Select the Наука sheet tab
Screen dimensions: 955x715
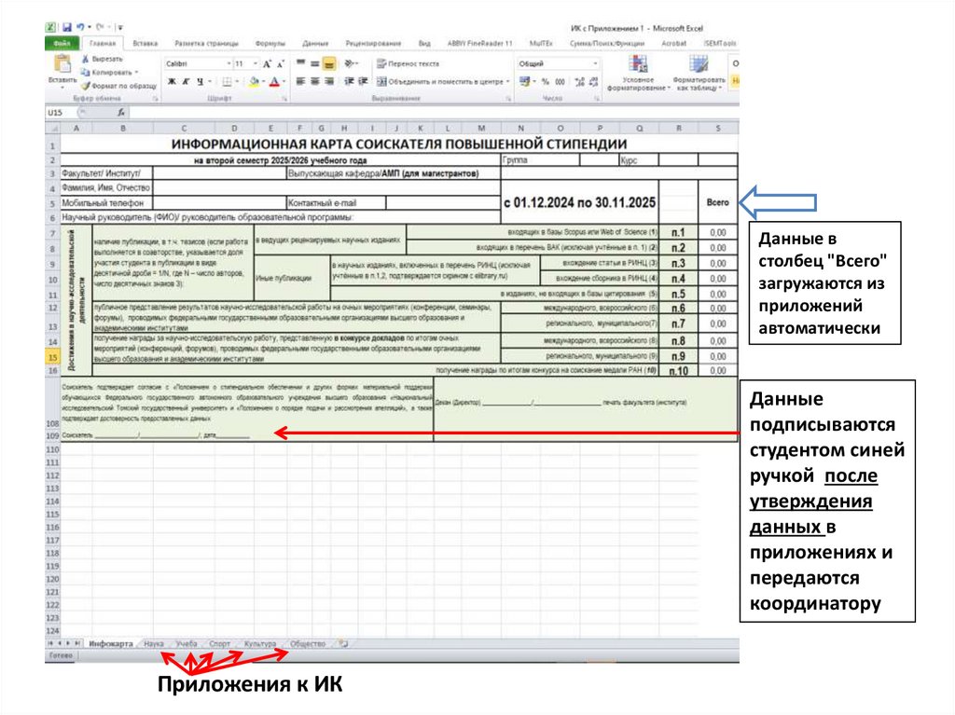pos(154,644)
